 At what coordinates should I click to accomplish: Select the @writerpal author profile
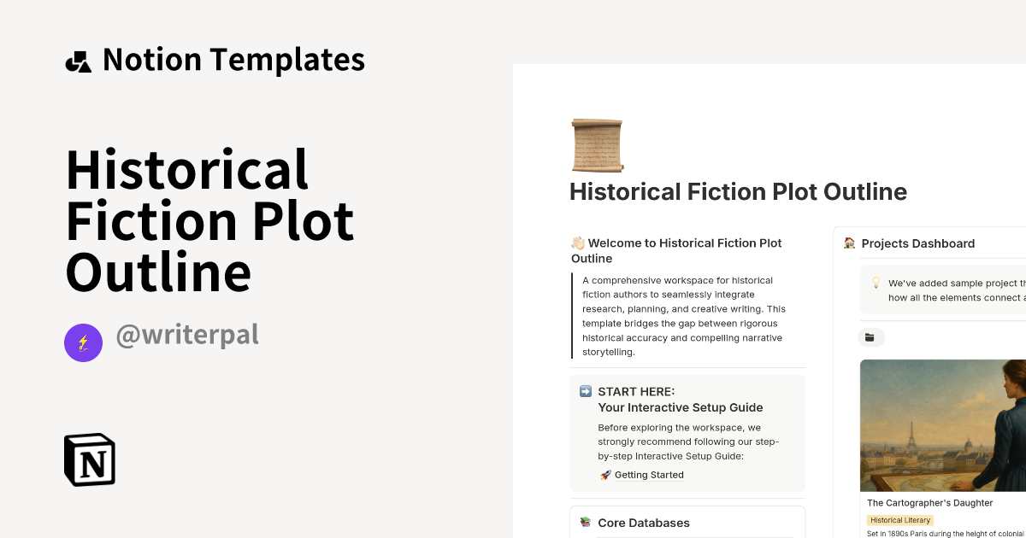[187, 334]
